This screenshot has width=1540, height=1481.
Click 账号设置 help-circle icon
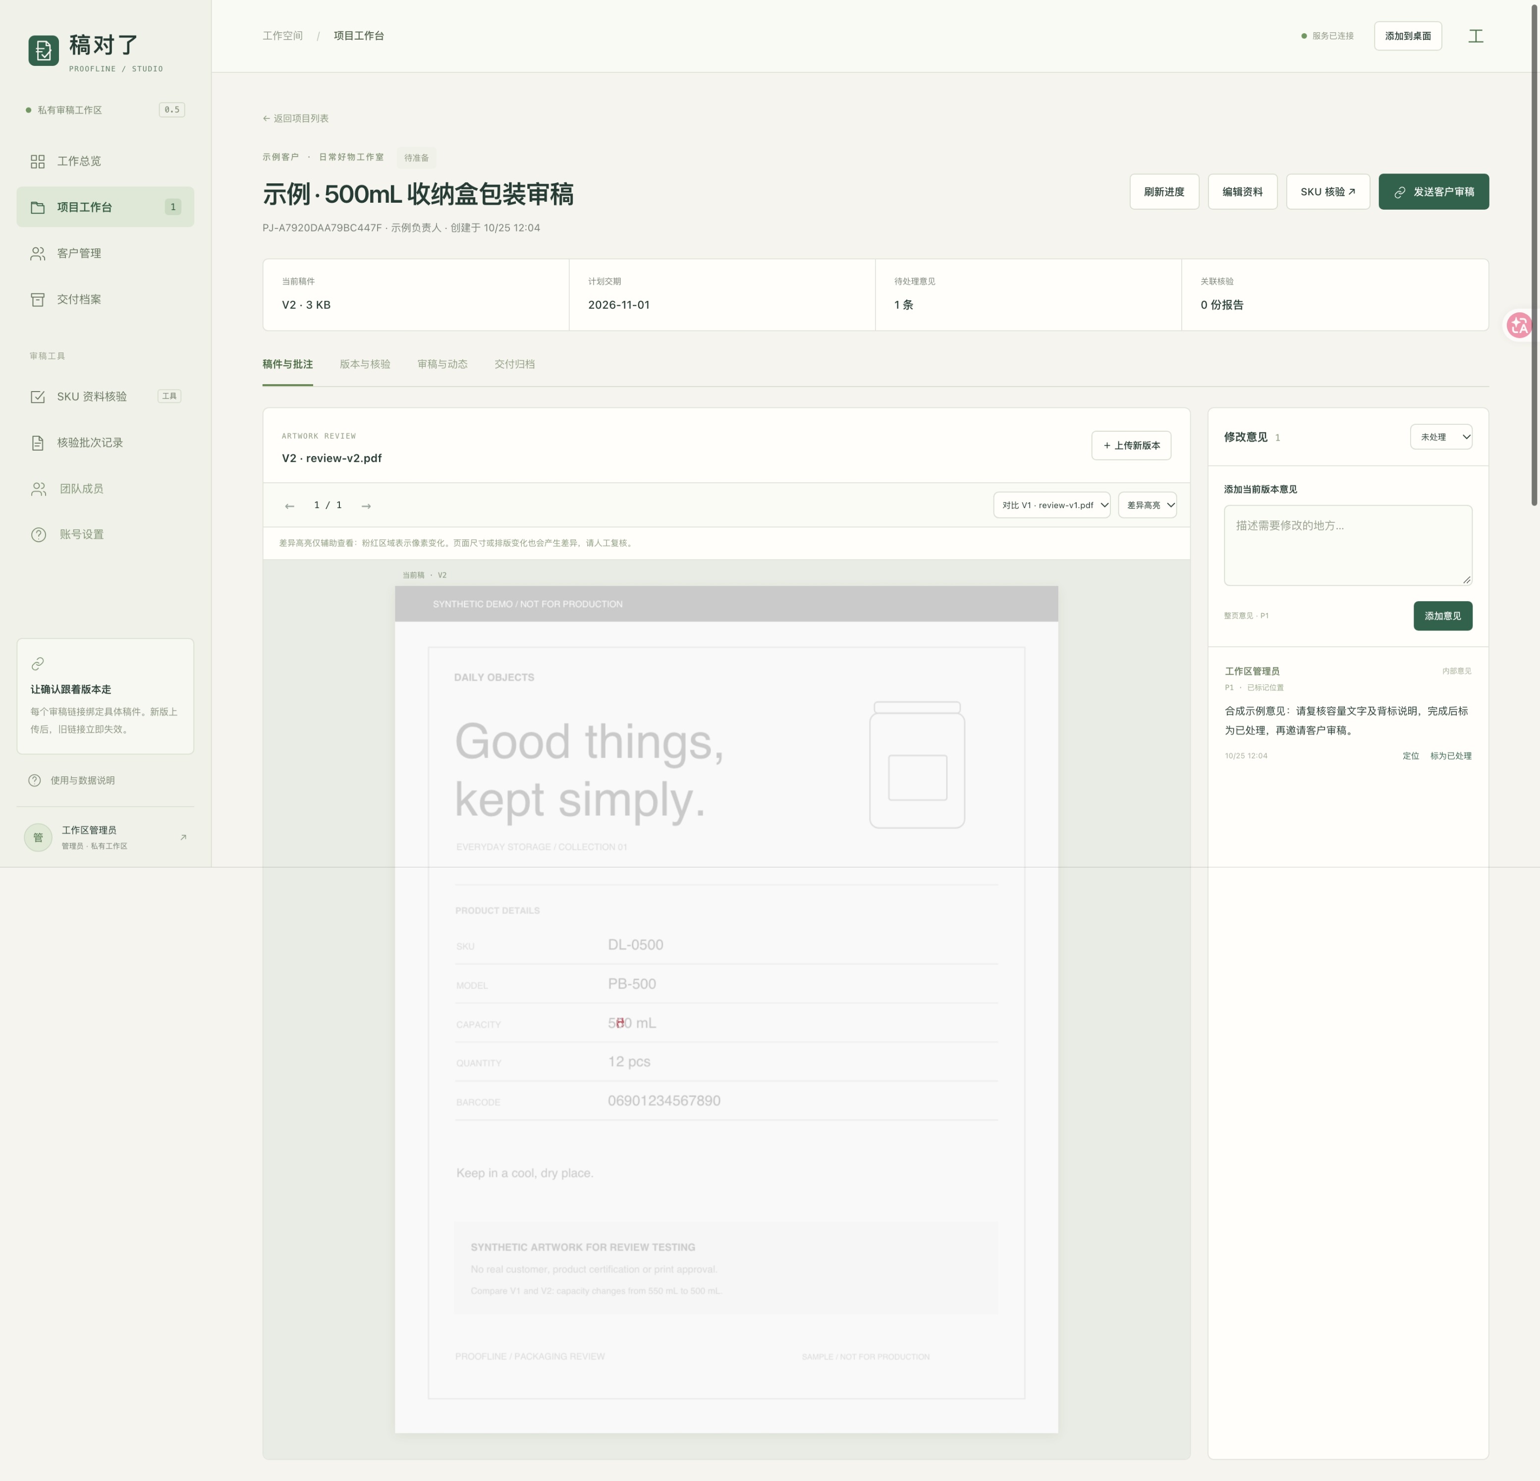tap(39, 534)
